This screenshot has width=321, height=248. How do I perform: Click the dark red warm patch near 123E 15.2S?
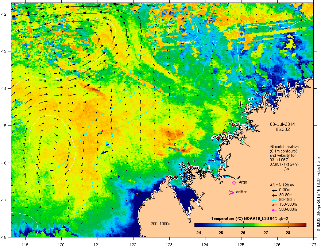174,134
